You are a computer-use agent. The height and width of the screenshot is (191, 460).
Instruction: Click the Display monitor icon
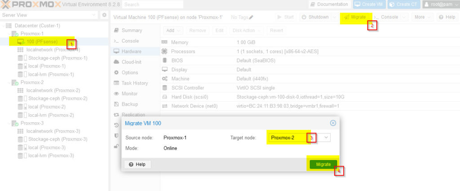(164, 70)
